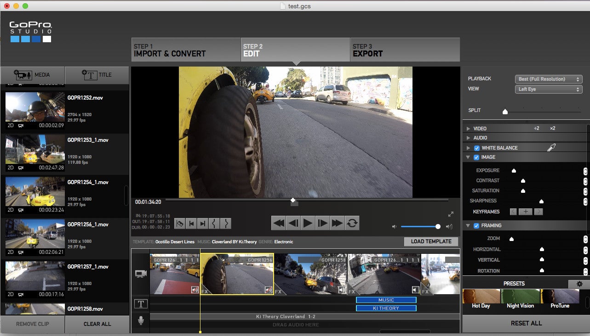Open the Playback quality dropdown
The height and width of the screenshot is (336, 590).
pos(549,79)
